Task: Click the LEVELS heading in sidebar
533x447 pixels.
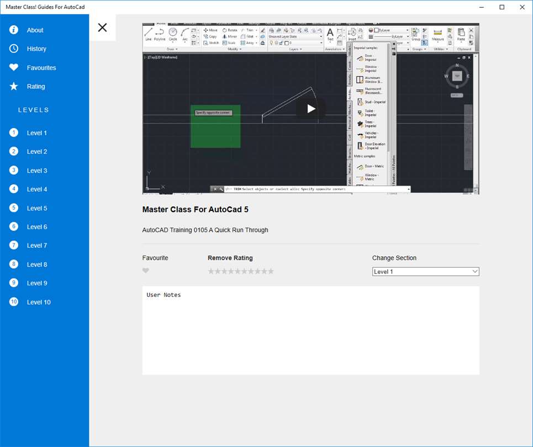Action: coord(33,110)
